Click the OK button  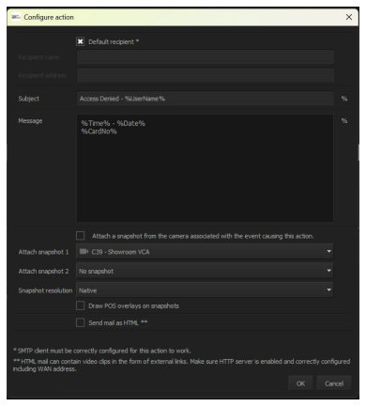point(300,384)
